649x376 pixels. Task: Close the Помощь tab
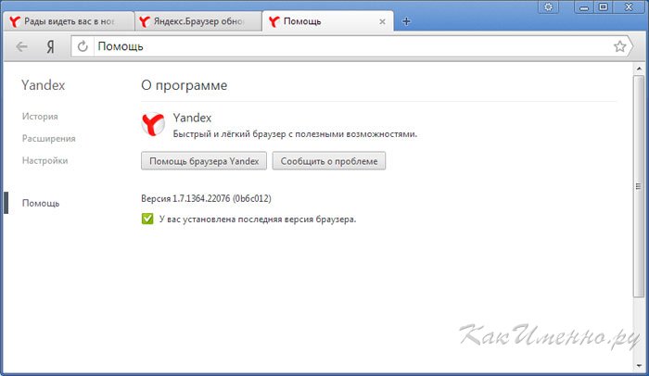pyautogui.click(x=382, y=21)
